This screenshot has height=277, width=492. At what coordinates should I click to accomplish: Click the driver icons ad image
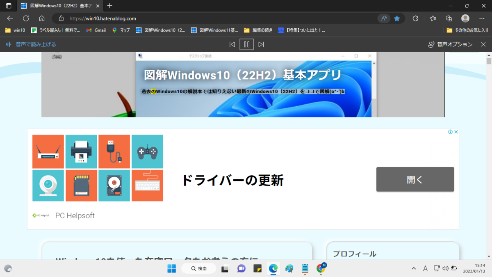(98, 168)
